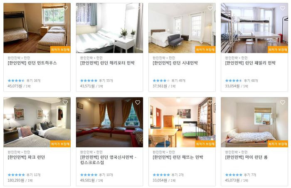Open the 런던 민트하우스 room photo
Screen dimensions: 291x188
click(x=37, y=28)
